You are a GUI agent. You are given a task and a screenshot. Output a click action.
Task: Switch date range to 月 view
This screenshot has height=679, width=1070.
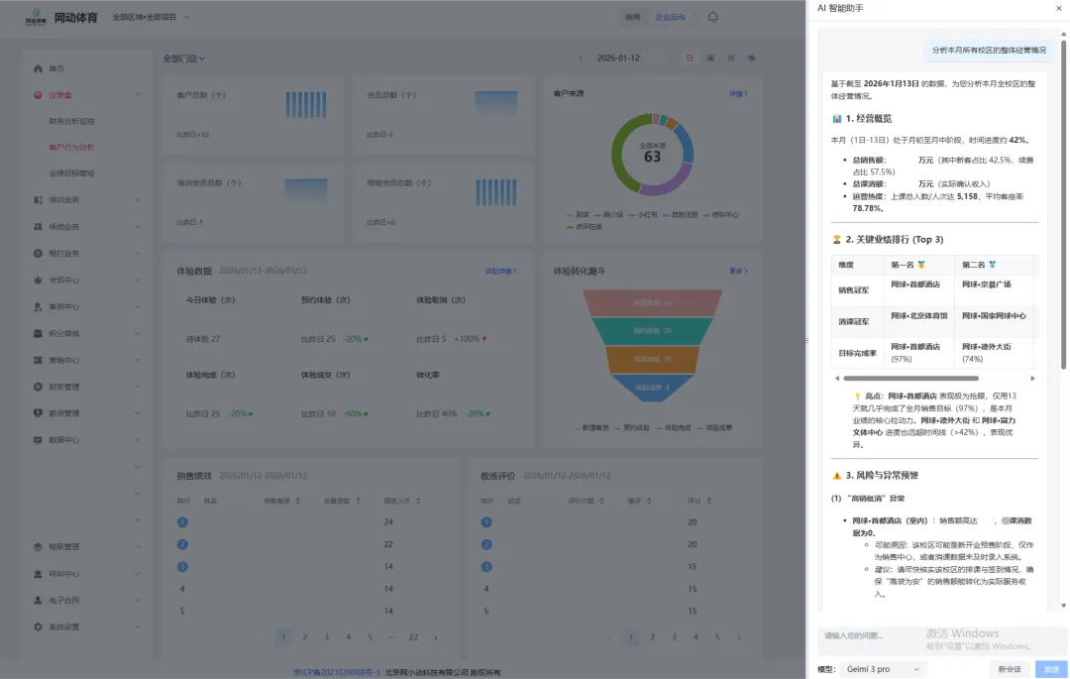731,58
